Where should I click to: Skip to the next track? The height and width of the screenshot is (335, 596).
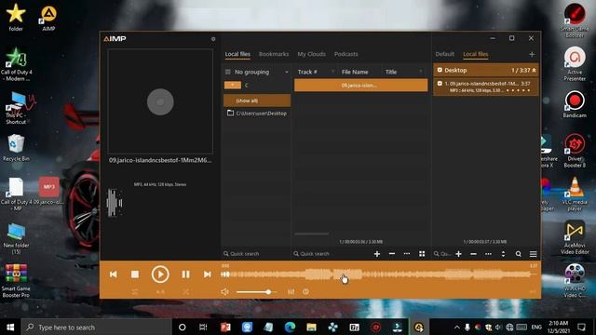207,275
